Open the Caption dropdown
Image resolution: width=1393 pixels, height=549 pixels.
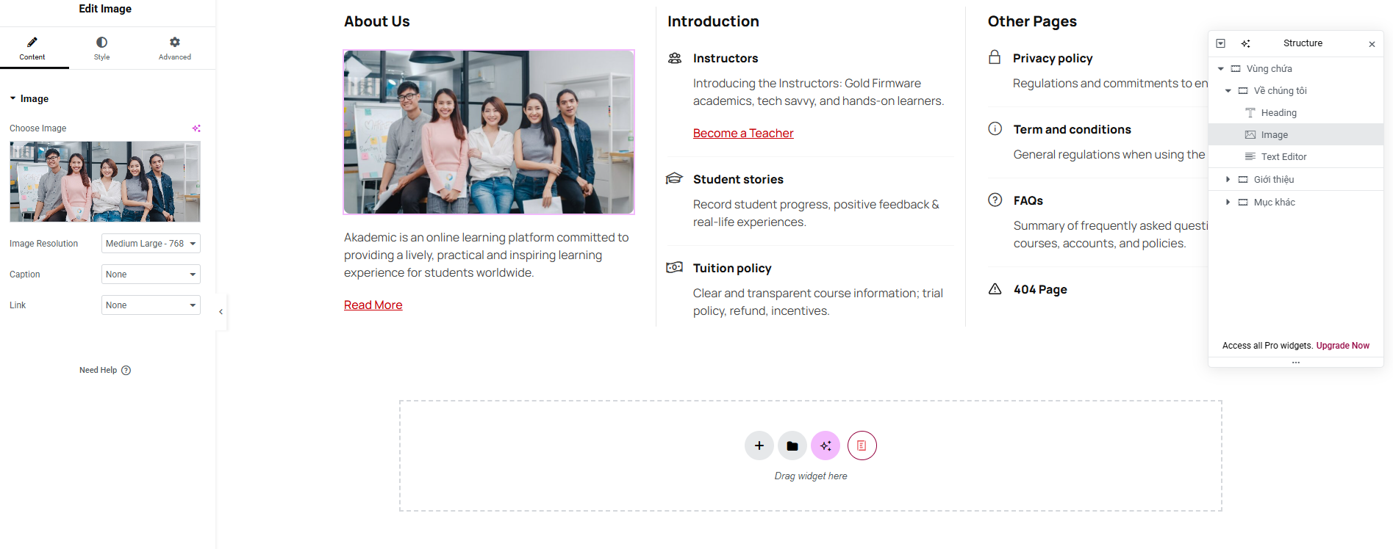[151, 274]
